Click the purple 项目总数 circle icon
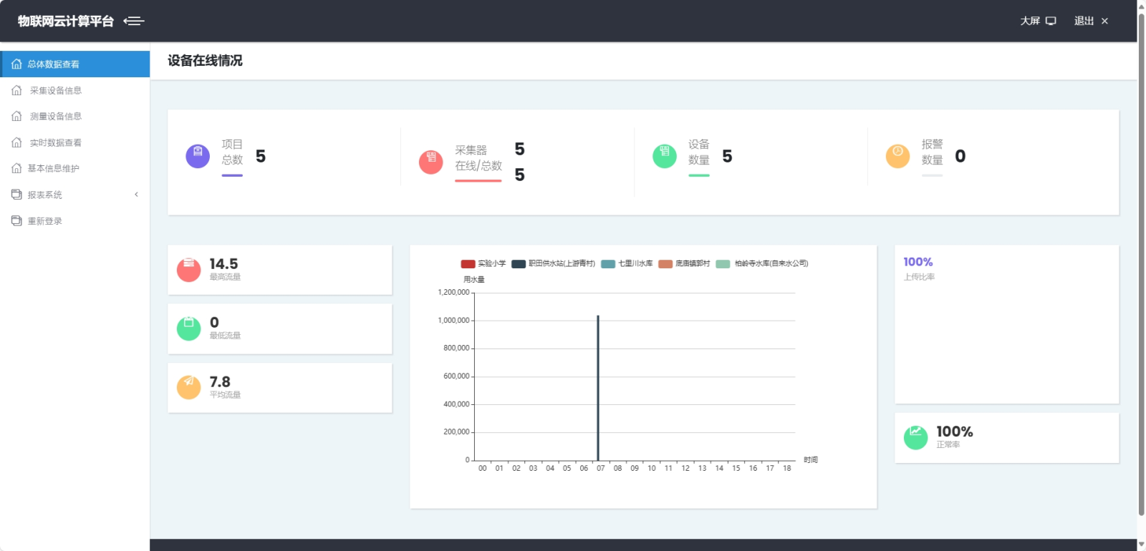The width and height of the screenshot is (1146, 551). click(x=198, y=156)
